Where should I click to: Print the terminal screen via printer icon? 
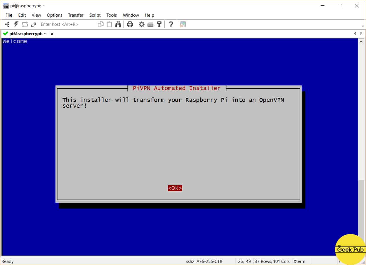[x=129, y=24]
